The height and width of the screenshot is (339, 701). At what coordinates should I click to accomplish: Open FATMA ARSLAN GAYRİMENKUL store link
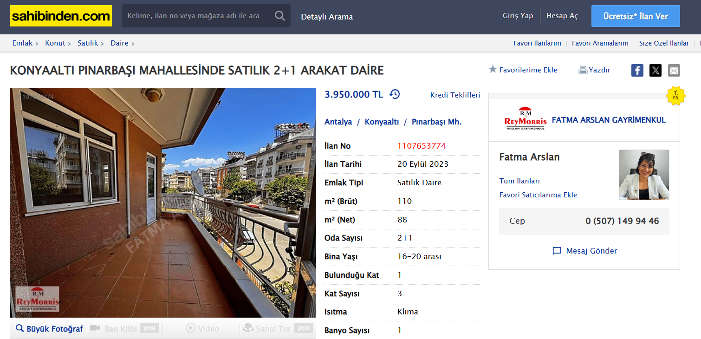point(609,120)
